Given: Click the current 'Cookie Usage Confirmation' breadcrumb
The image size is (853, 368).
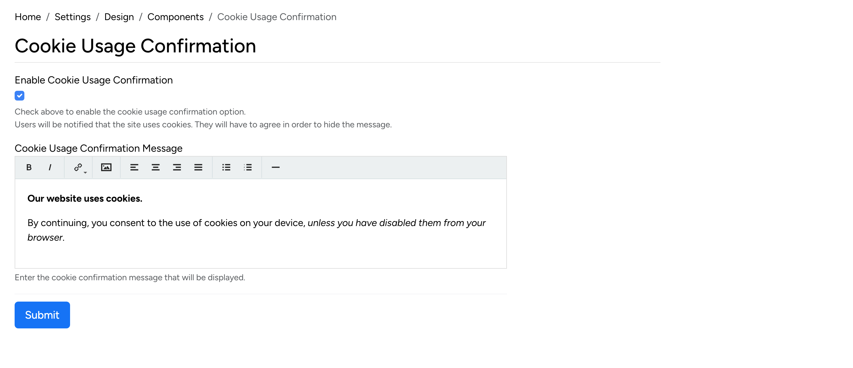Looking at the screenshot, I should click(277, 17).
